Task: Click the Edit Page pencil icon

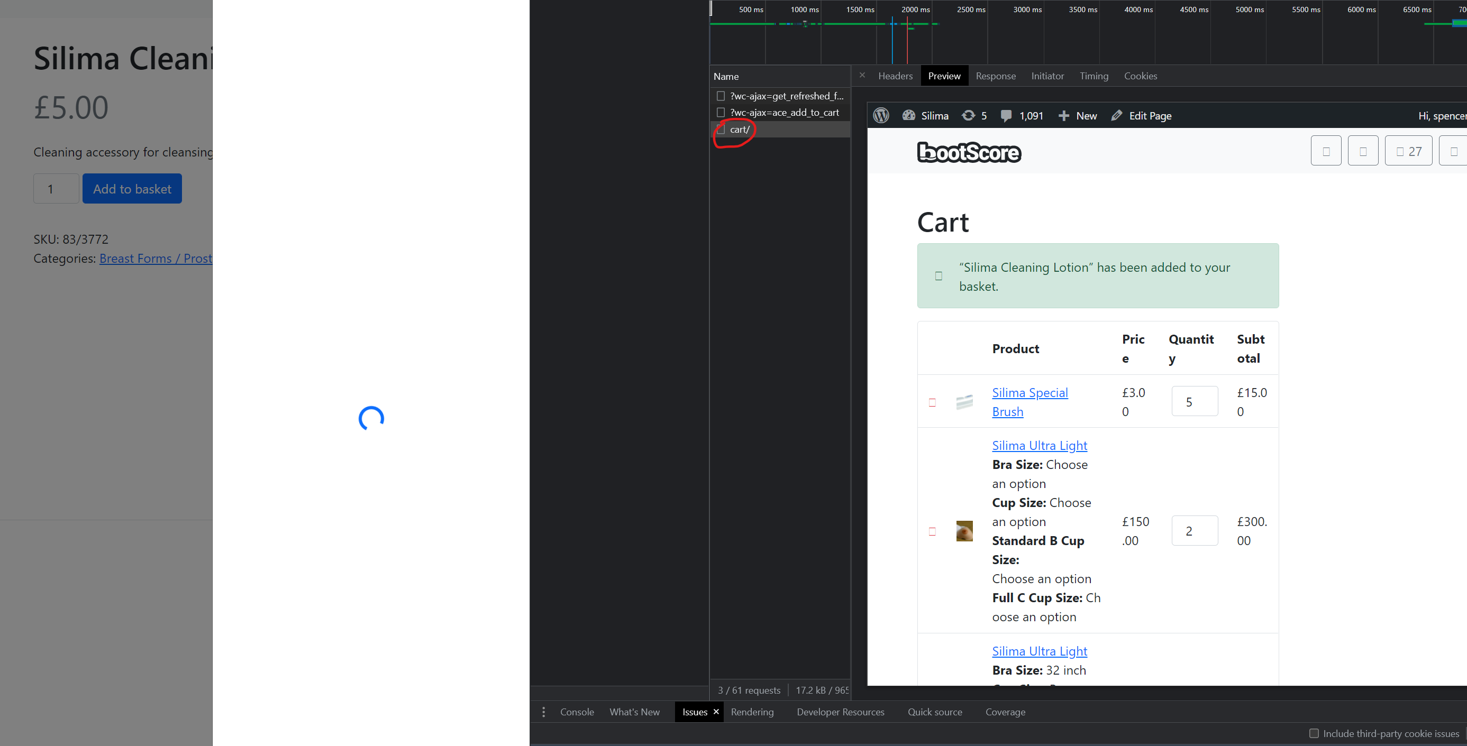Action: 1117,115
